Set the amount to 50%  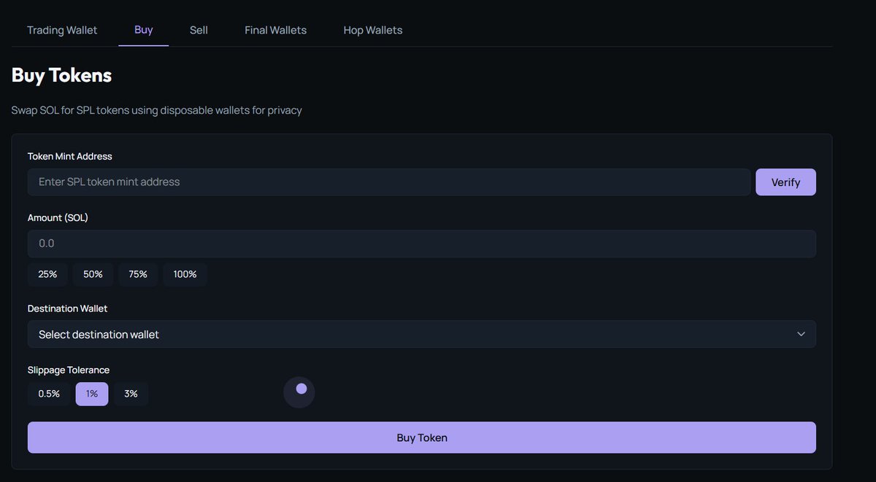tap(93, 274)
